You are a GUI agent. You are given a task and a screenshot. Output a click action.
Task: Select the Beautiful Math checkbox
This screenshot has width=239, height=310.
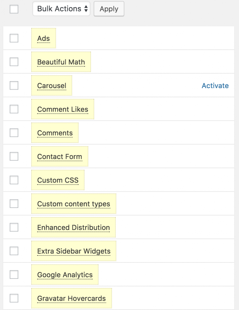click(x=14, y=62)
